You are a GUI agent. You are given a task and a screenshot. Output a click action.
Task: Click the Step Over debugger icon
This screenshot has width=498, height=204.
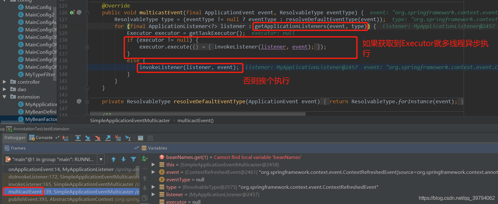click(78, 138)
